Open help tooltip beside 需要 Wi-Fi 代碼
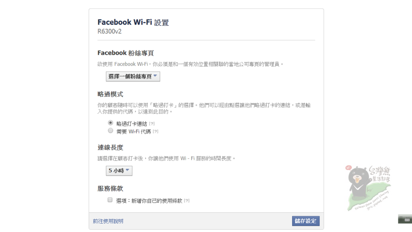The width and height of the screenshot is (412, 232). point(155,131)
